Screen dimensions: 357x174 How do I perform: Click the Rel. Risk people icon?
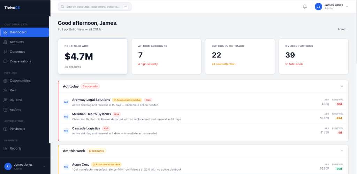coord(6,100)
